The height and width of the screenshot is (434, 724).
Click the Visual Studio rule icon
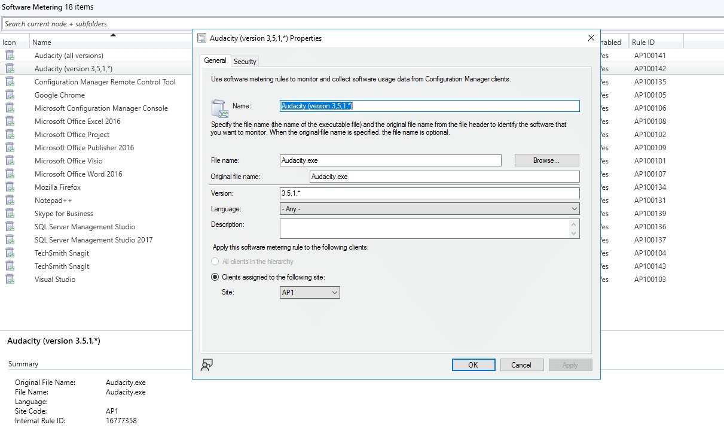coord(10,280)
